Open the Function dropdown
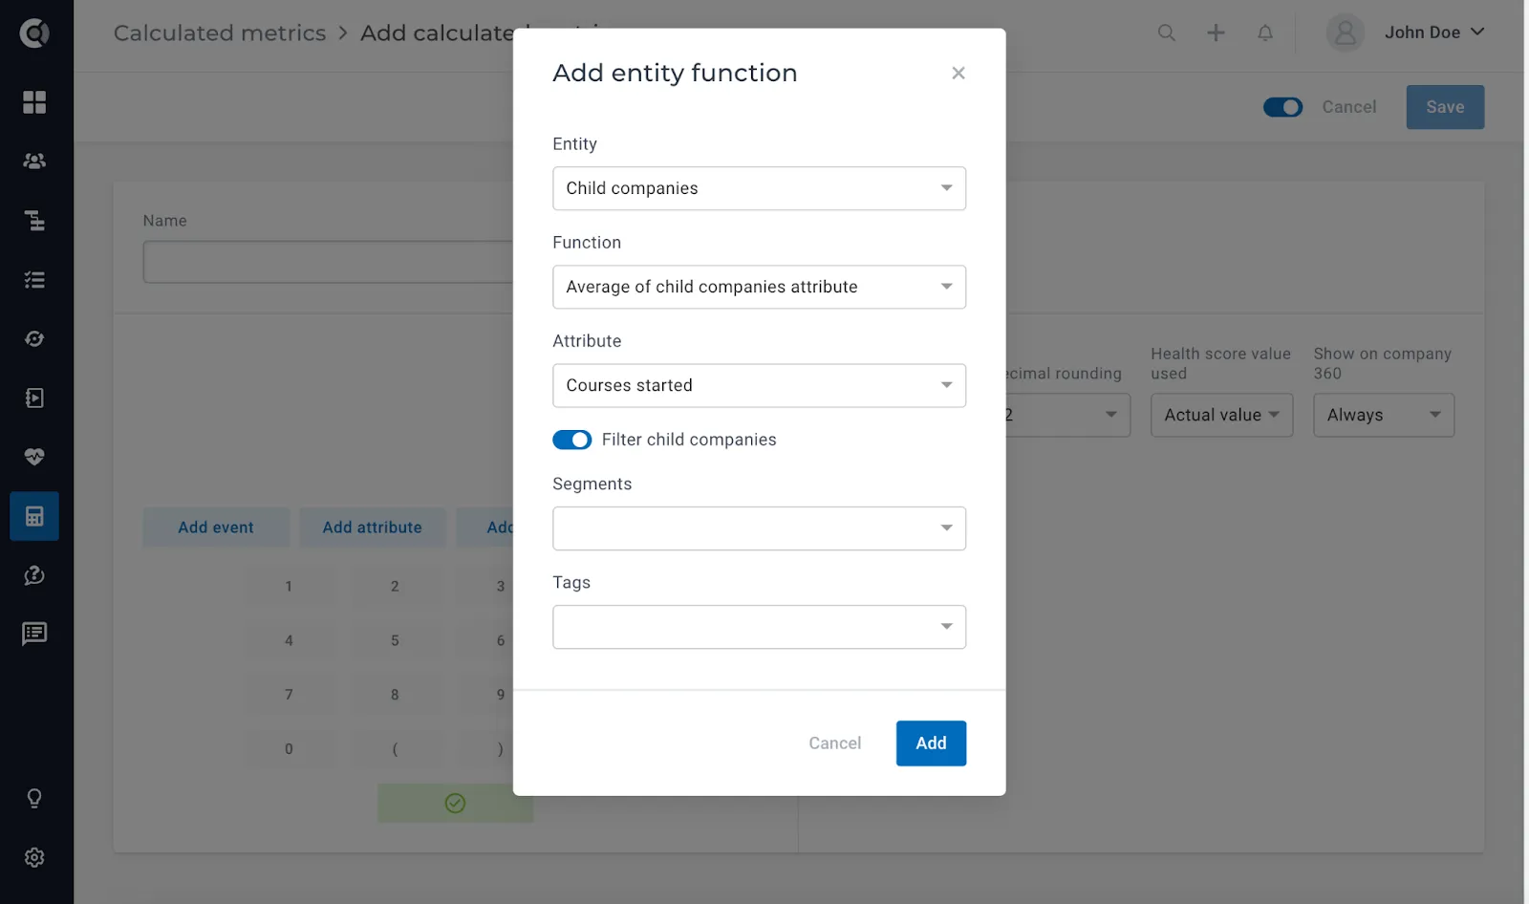The image size is (1529, 904). pyautogui.click(x=759, y=287)
